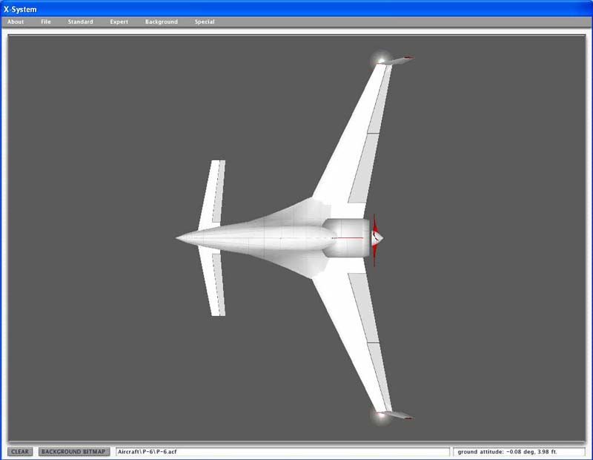Viewport: 593px width, 460px height.
Task: Open the Special menu
Action: tap(205, 22)
